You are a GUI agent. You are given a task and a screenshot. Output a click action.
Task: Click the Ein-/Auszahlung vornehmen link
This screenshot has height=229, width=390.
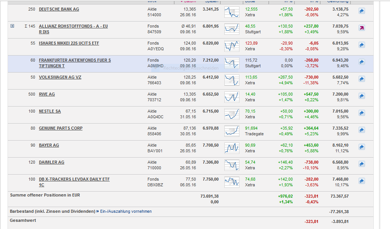[x=126, y=211]
